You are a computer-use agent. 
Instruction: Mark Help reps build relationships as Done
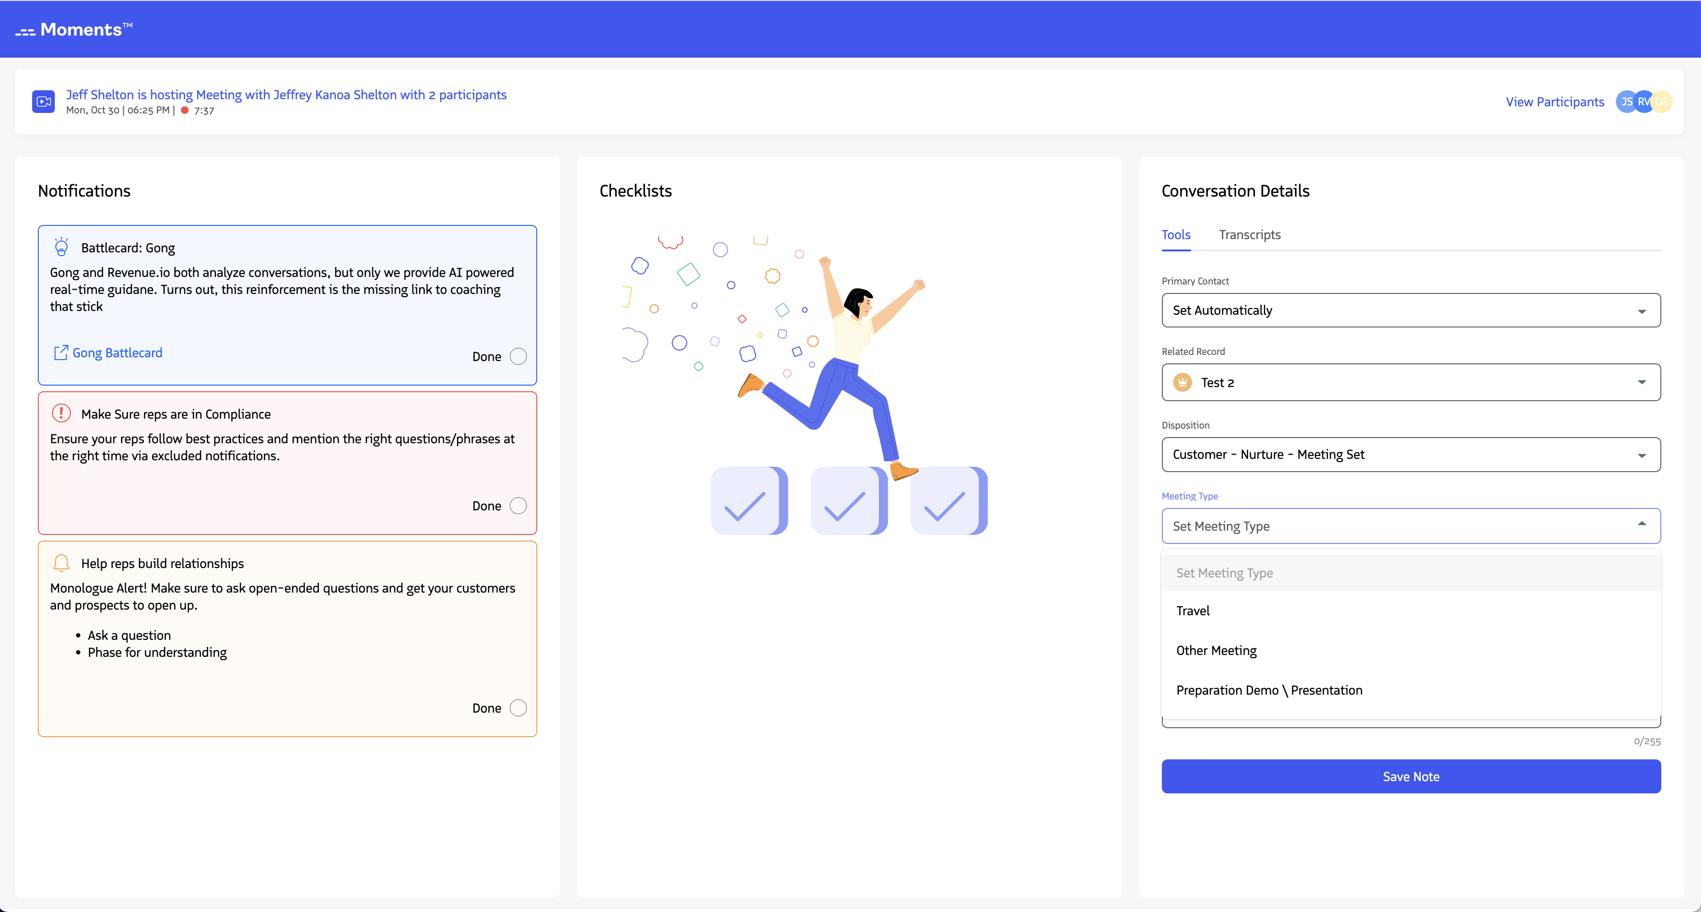point(519,707)
